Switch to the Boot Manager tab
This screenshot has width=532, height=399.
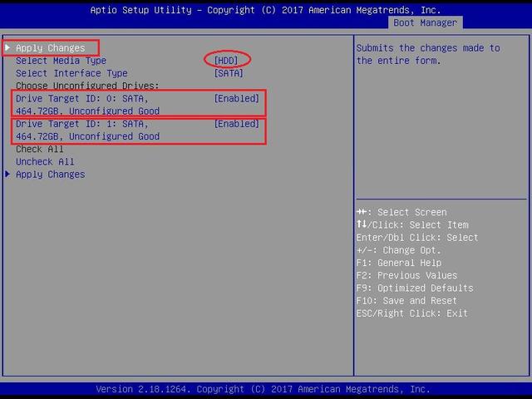pyautogui.click(x=426, y=23)
